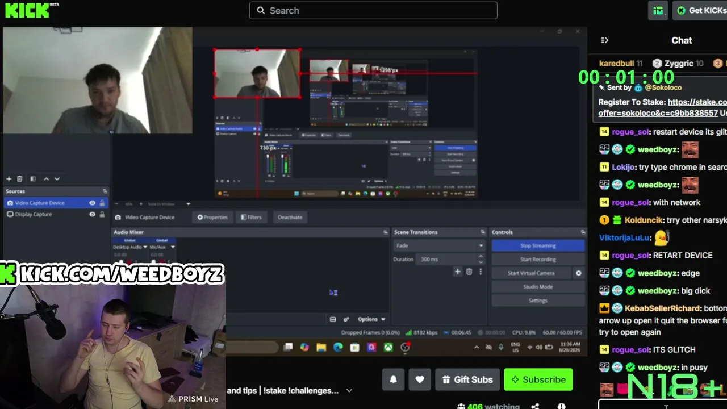Pop out the Controls dock
Screen dimensions: 727x409
[583, 232]
